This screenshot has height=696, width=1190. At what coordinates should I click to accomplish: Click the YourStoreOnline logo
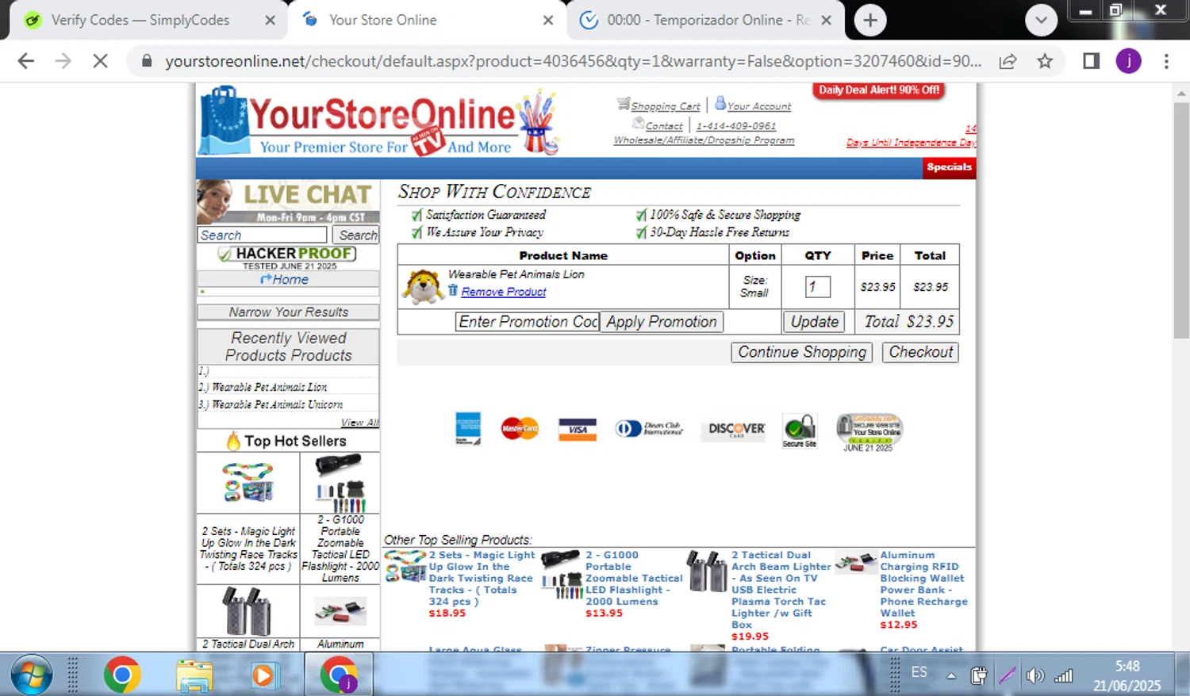[x=379, y=121]
